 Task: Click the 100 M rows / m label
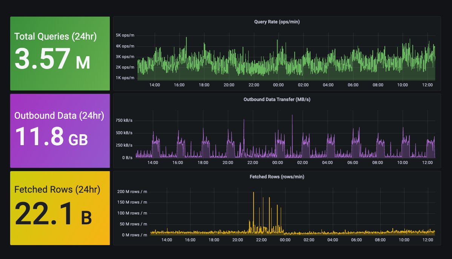[x=132, y=213]
